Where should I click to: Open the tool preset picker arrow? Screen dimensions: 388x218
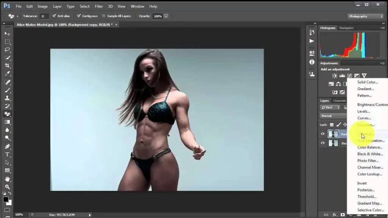pyautogui.click(x=17, y=16)
